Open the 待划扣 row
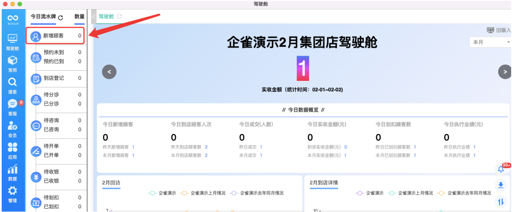The height and width of the screenshot is (212, 512). click(62, 198)
